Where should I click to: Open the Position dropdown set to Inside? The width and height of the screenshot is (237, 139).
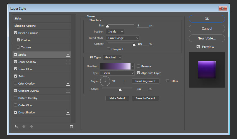click(115, 32)
